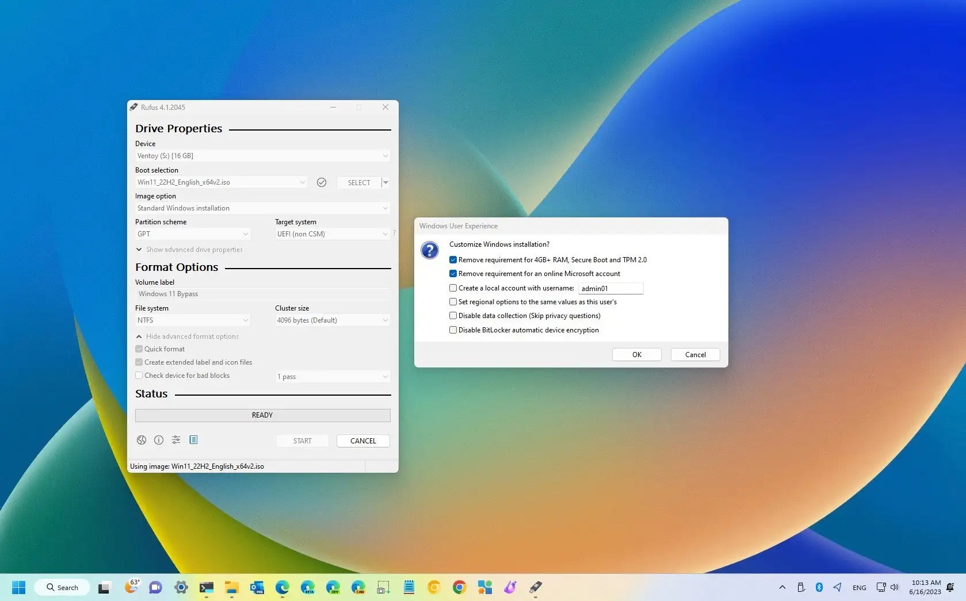Click the Rufus USB icon on the taskbar
Screen dimensions: 966x601
[535, 587]
